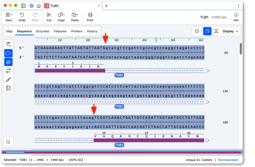Expand the Copy options arrow
The height and width of the screenshot is (167, 255).
[64, 14]
